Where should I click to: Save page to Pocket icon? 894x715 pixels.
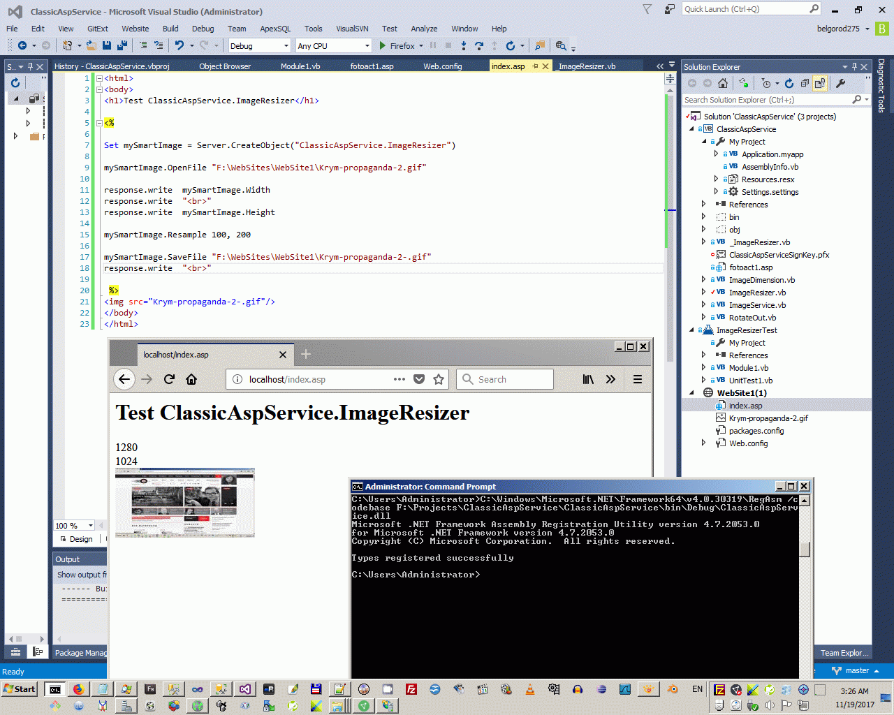tap(419, 379)
